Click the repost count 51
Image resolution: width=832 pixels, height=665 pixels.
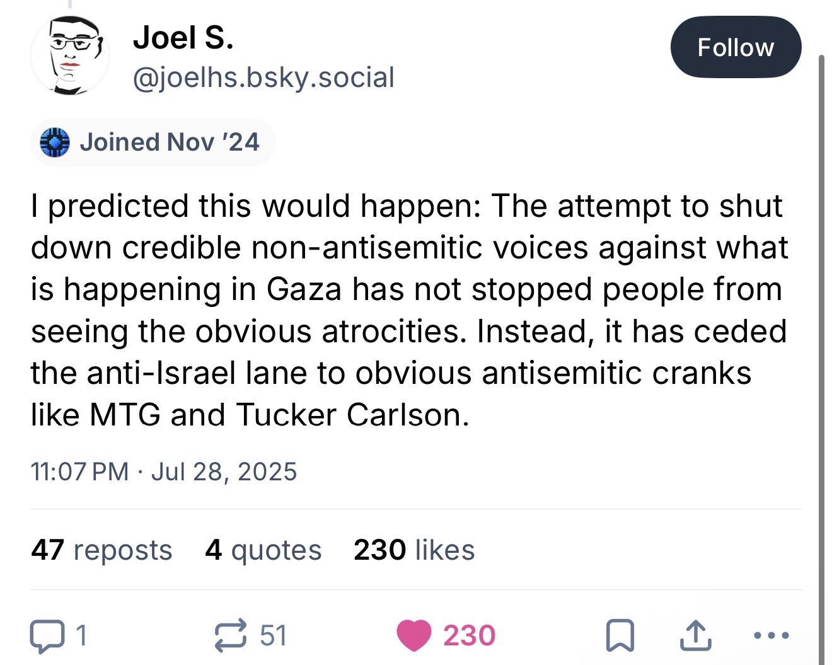[274, 635]
